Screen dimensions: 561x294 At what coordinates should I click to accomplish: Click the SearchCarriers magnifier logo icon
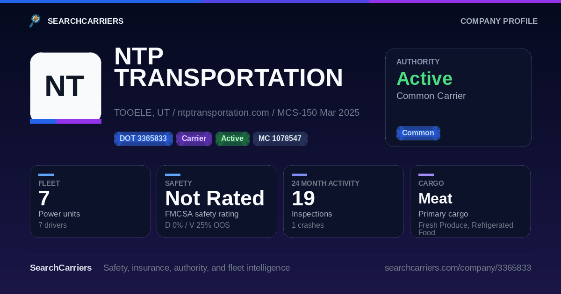[35, 21]
